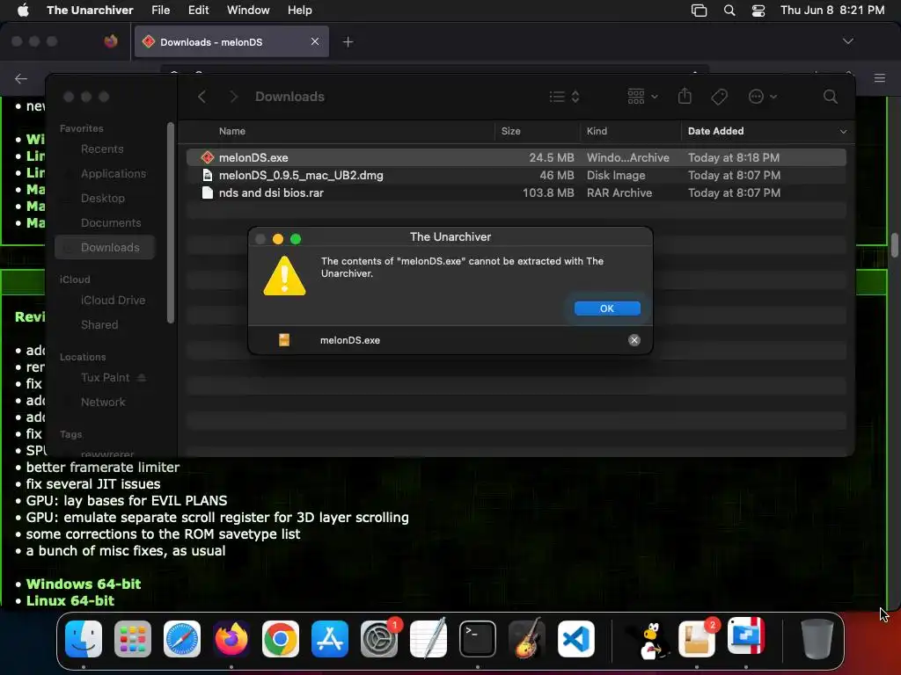Click Linux 64-bit download link
Viewport: 901px width, 675px height.
[70, 600]
